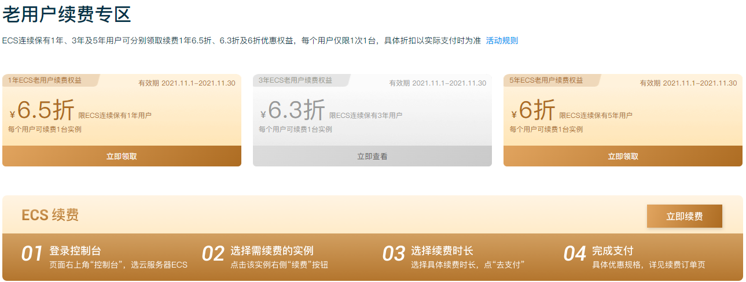
Task: Click 立即领取 on the 6折 card
Action: click(623, 156)
